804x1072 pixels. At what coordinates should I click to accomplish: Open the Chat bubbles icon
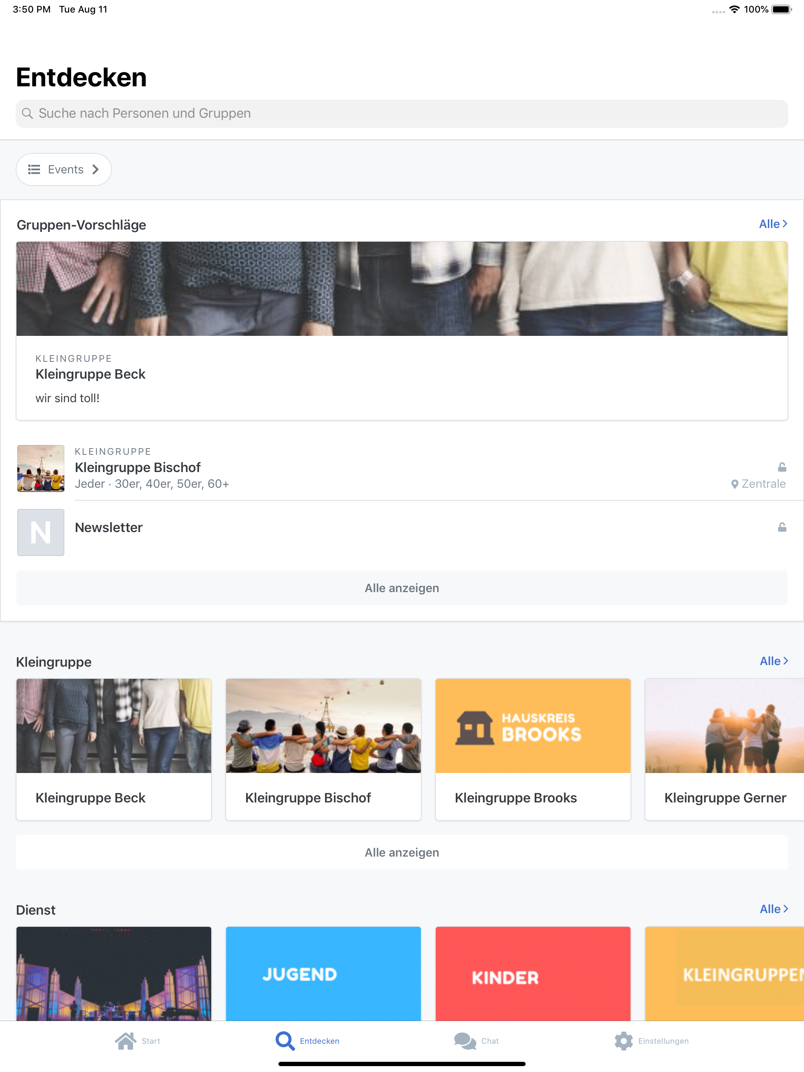(464, 1041)
